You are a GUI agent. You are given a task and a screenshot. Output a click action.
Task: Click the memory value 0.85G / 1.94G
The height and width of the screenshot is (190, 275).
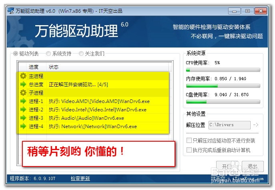point(230,79)
